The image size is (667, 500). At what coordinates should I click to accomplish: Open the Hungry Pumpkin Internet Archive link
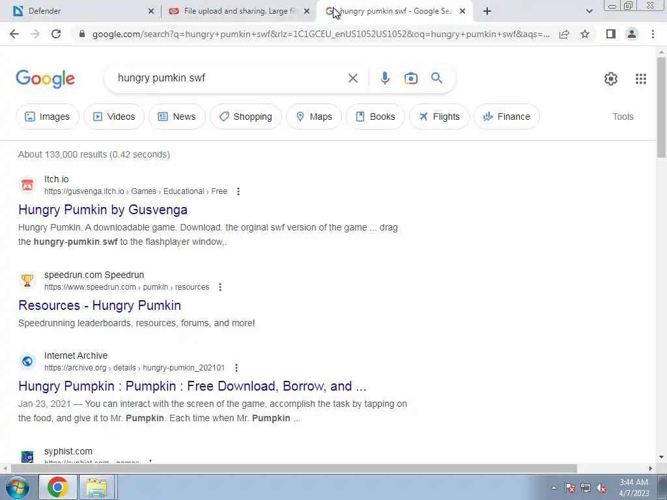(x=192, y=386)
